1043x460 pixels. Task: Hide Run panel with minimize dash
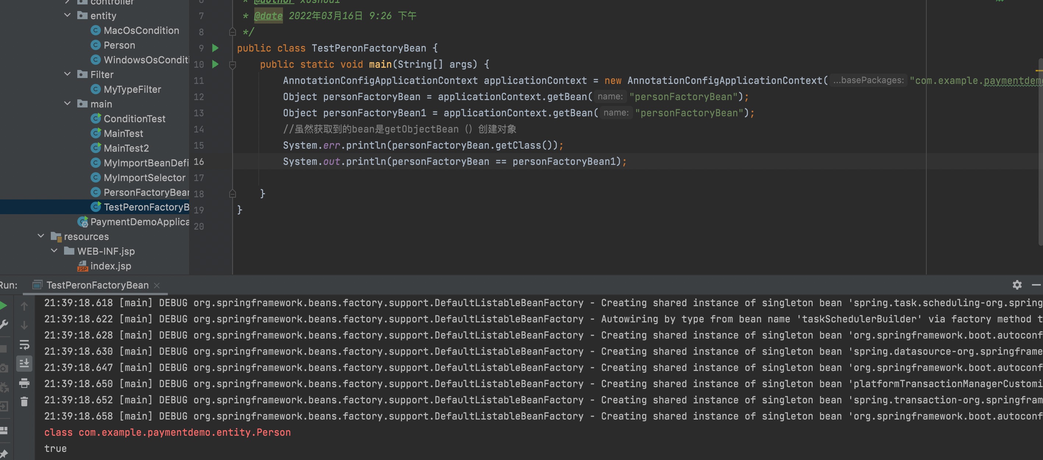[x=1036, y=285]
